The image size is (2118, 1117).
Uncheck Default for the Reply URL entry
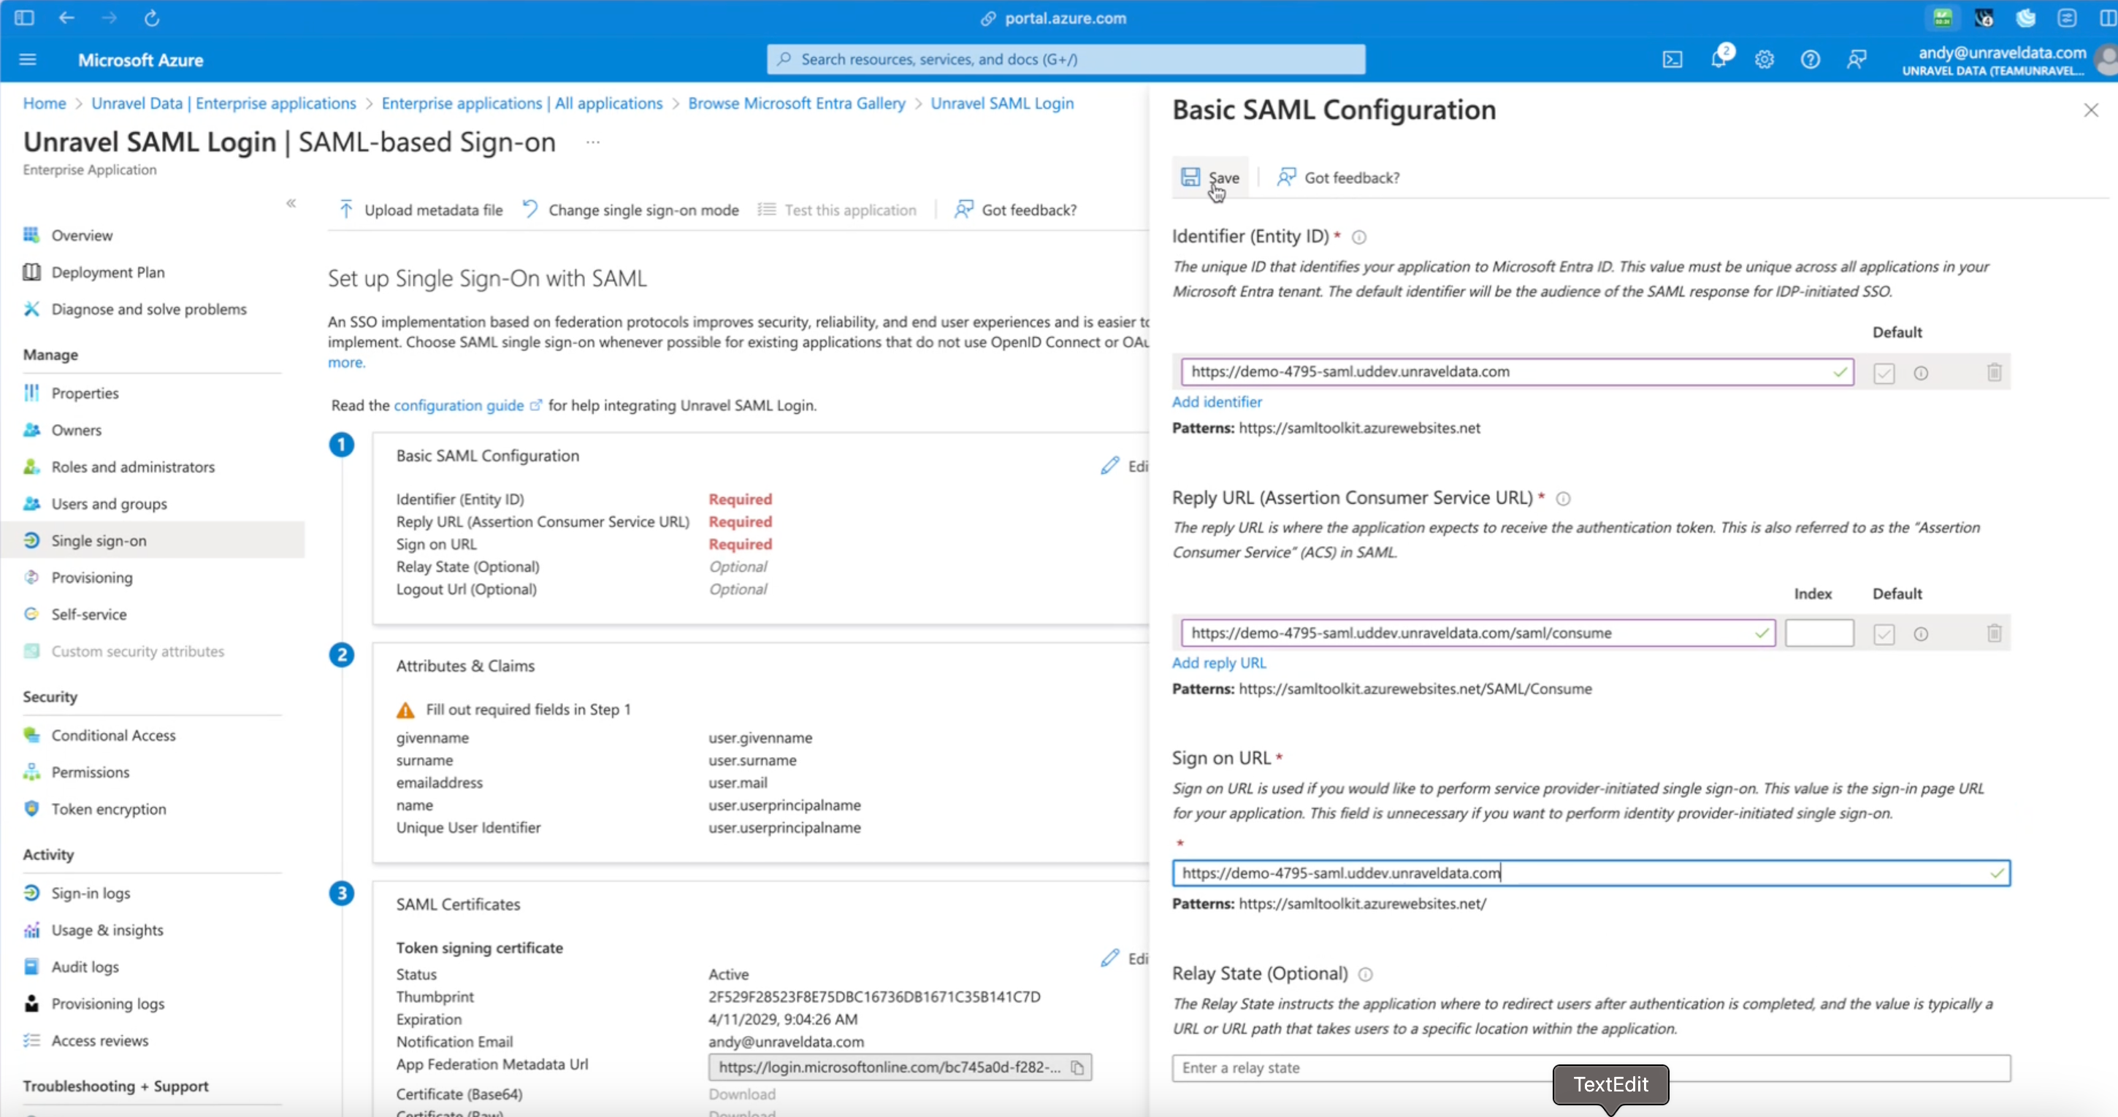tap(1884, 633)
